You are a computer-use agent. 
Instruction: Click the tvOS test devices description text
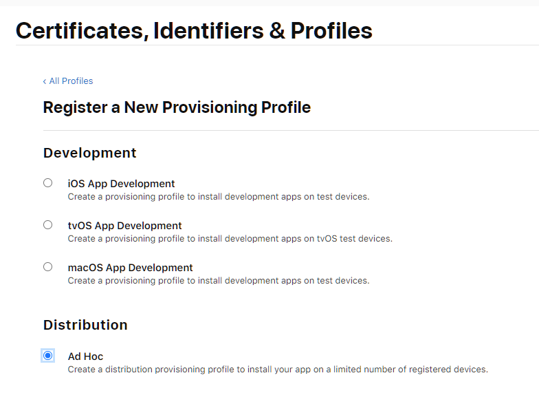[230, 239]
